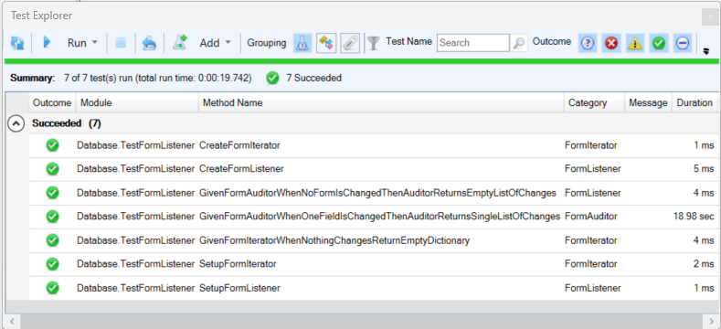Viewport: 721px width, 329px height.
Task: Click the '7 Succeeded' summary text
Action: 313,79
